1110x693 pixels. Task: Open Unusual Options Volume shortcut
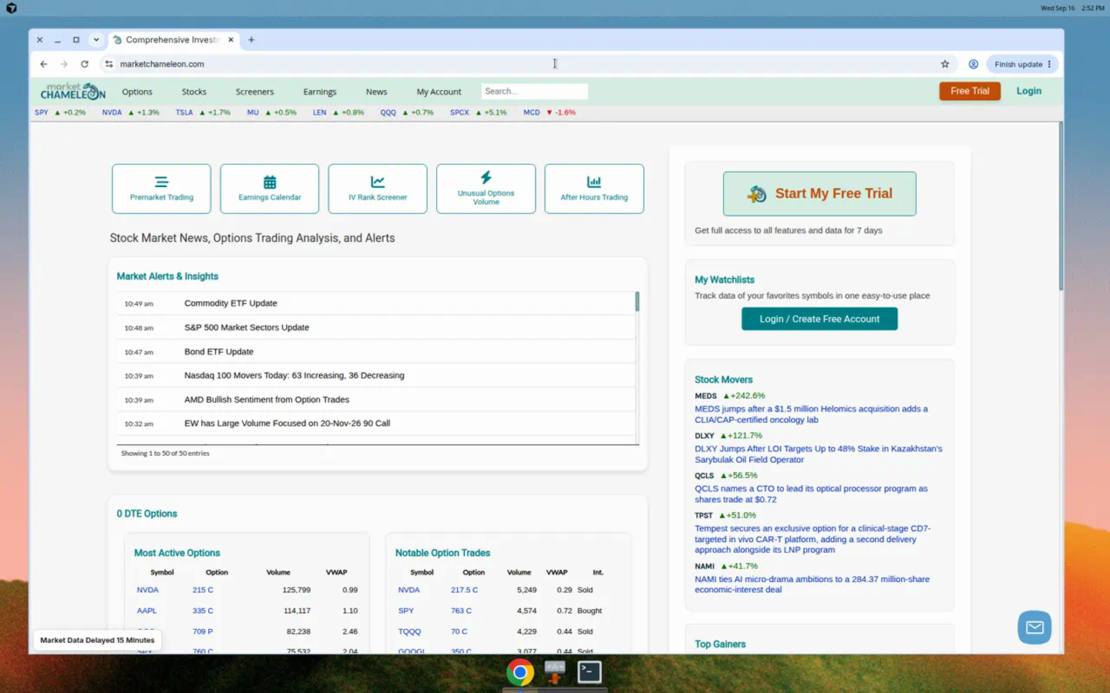(x=486, y=189)
